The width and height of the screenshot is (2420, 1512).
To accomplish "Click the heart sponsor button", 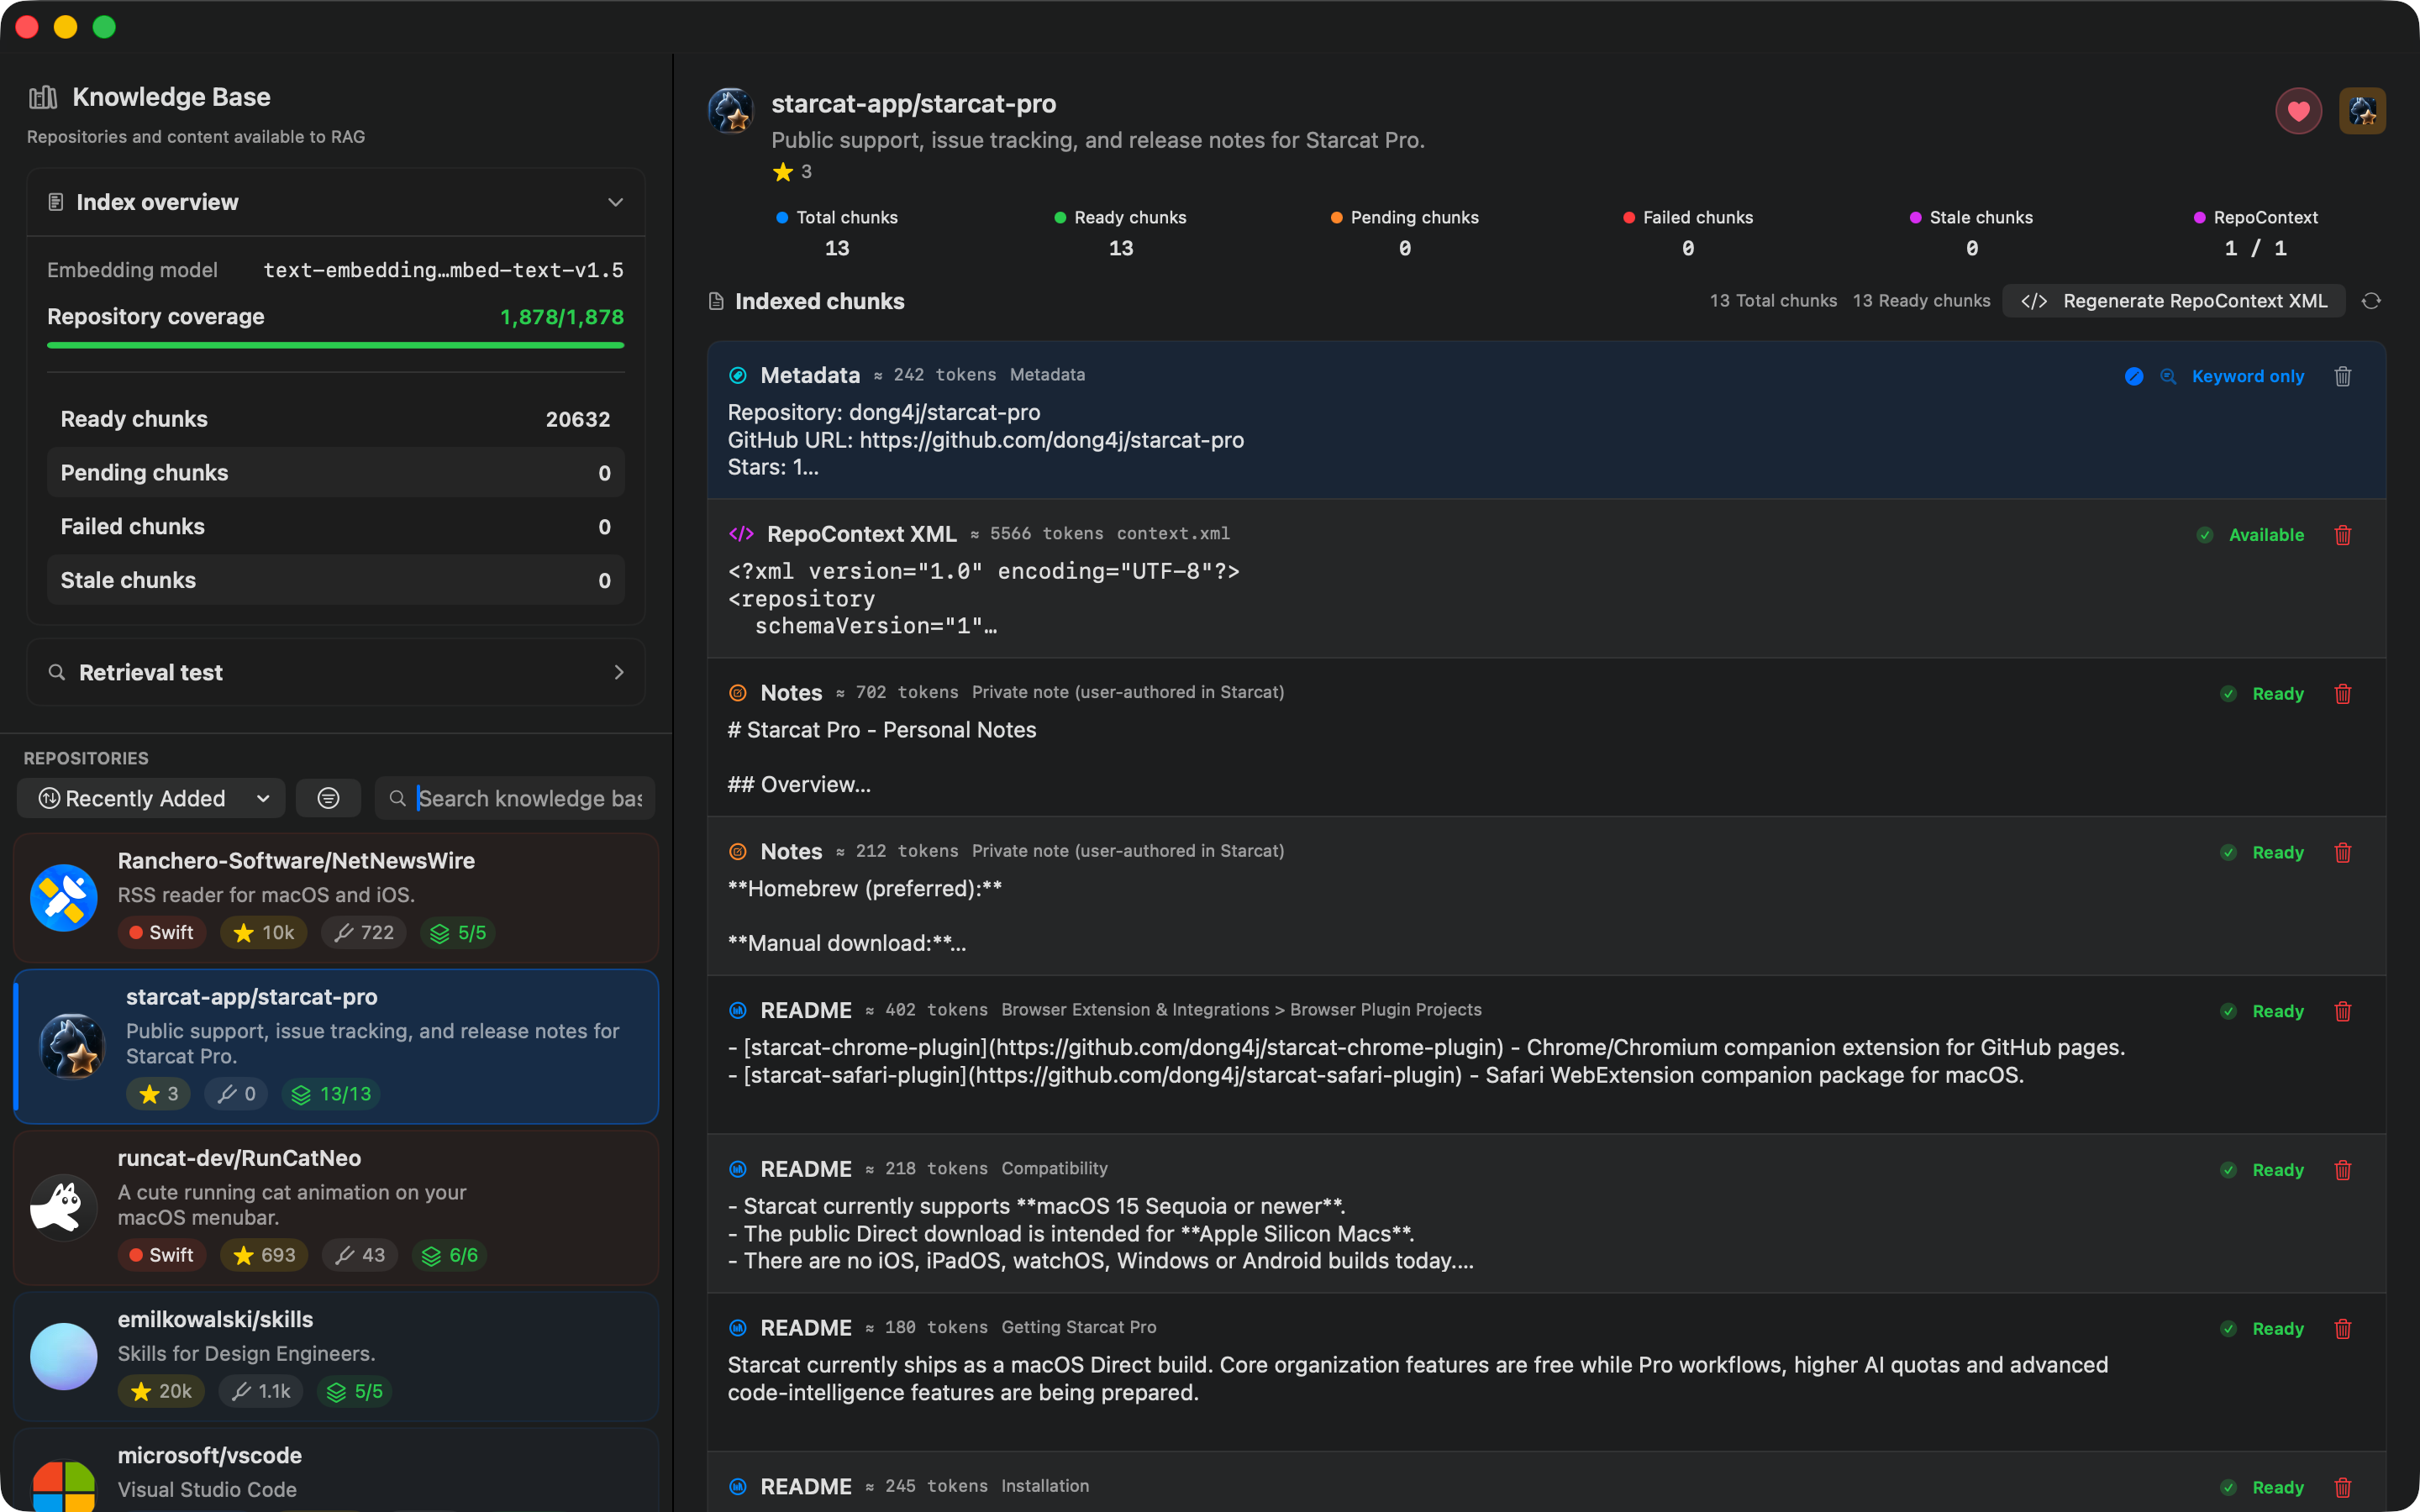I will 2298,111.
